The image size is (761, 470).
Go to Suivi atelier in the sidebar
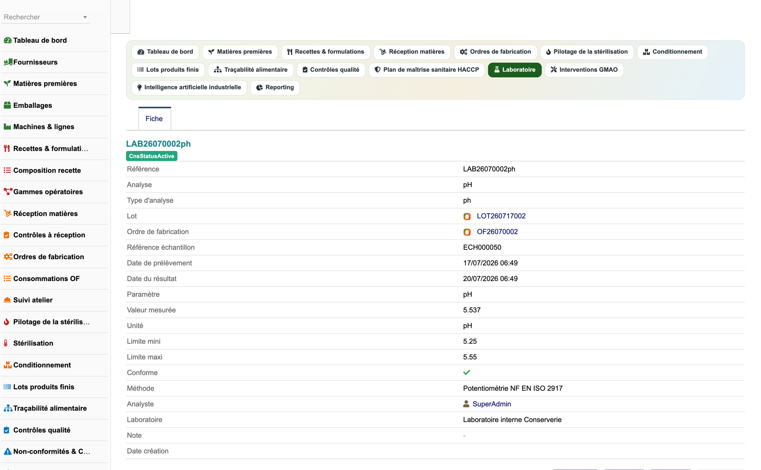(33, 300)
